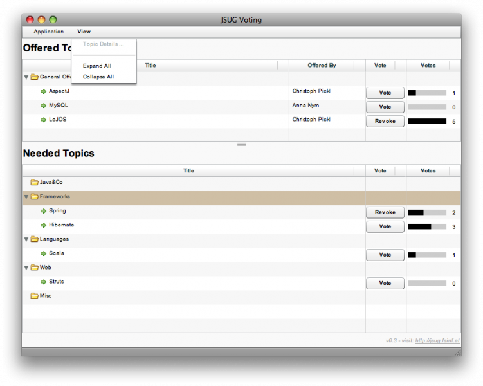Vote for the AspectJ topic

385,93
